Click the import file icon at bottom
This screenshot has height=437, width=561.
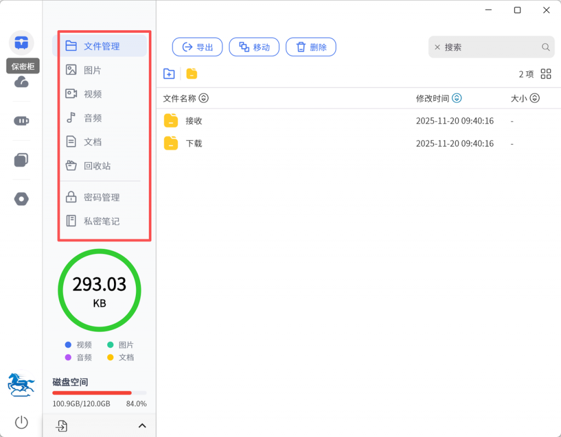point(62,426)
